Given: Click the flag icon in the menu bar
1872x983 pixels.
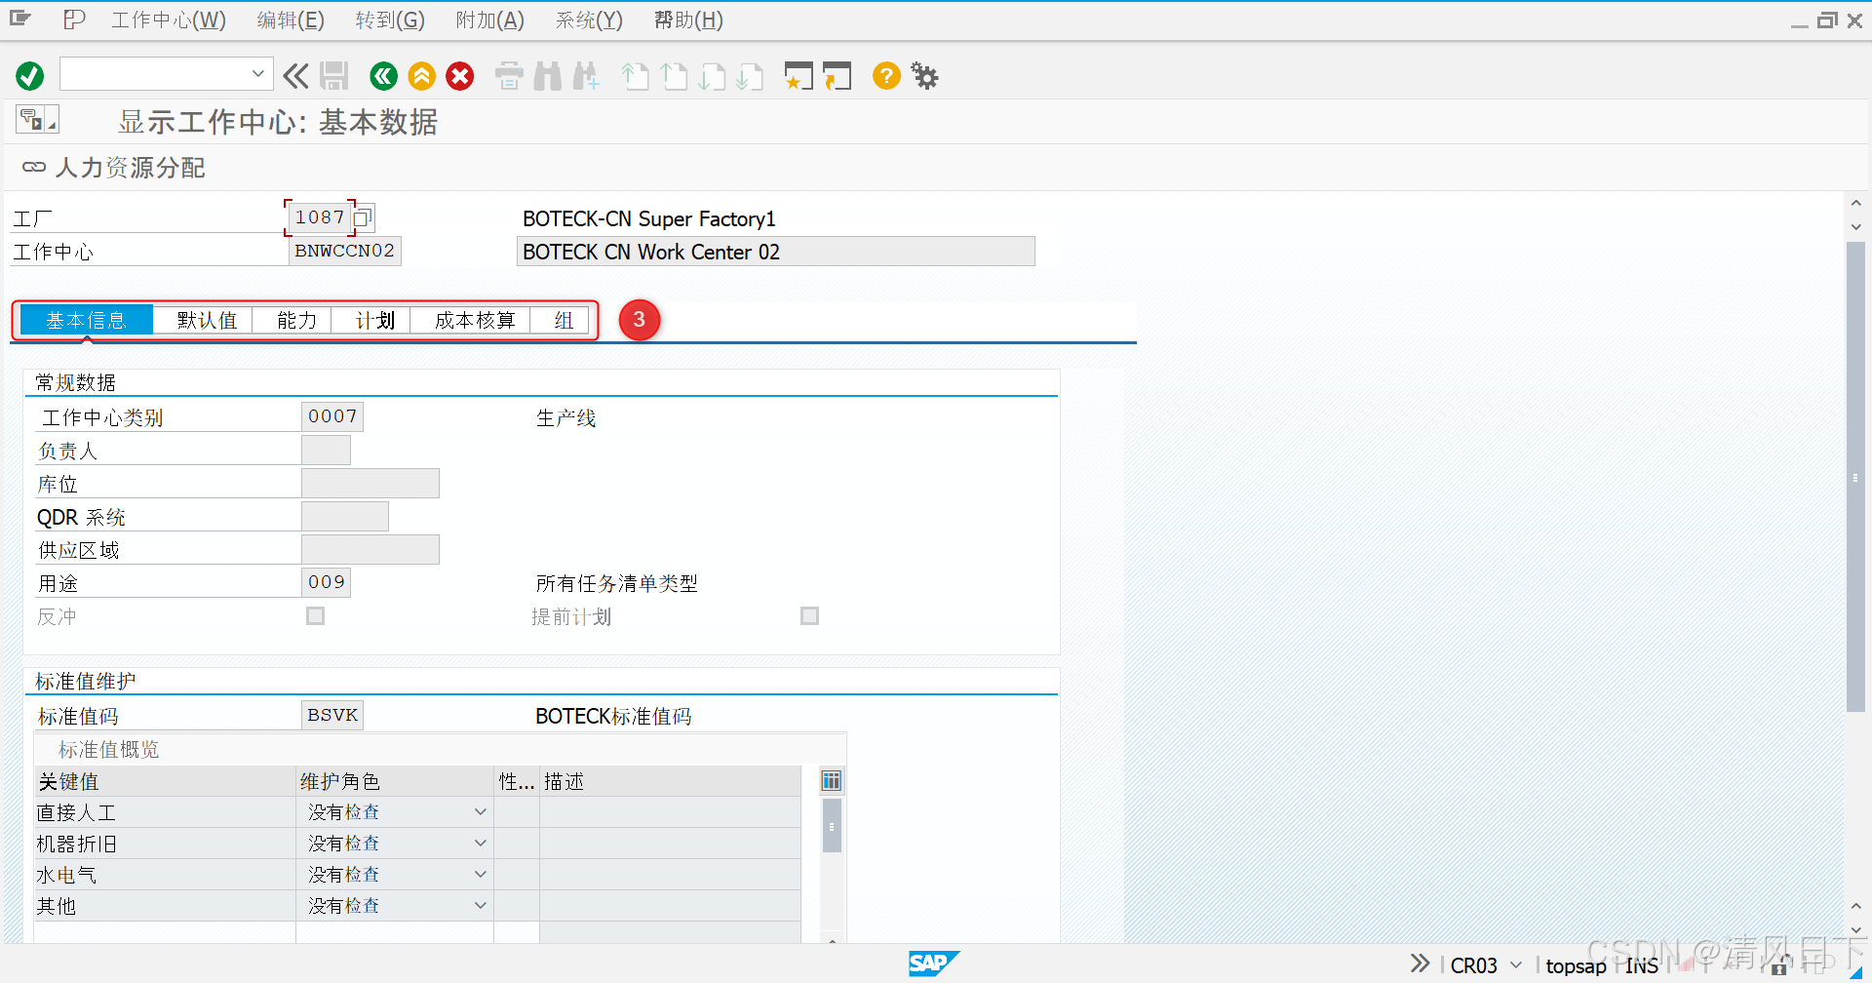Looking at the screenshot, I should tap(74, 20).
